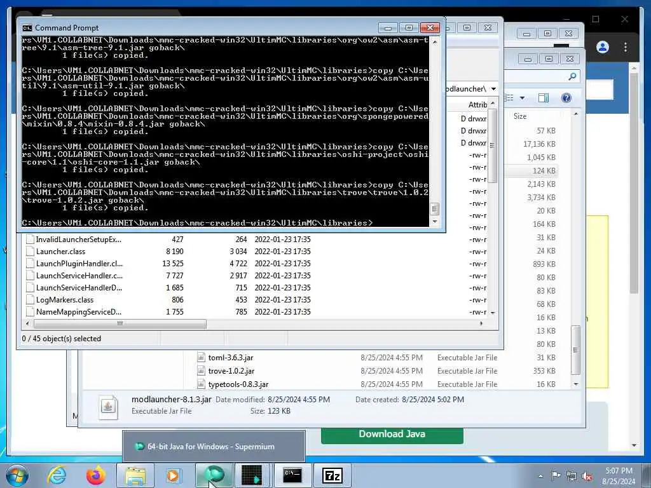Click the file icon beside LogMarkers.class
This screenshot has height=488, width=651.
(x=30, y=300)
